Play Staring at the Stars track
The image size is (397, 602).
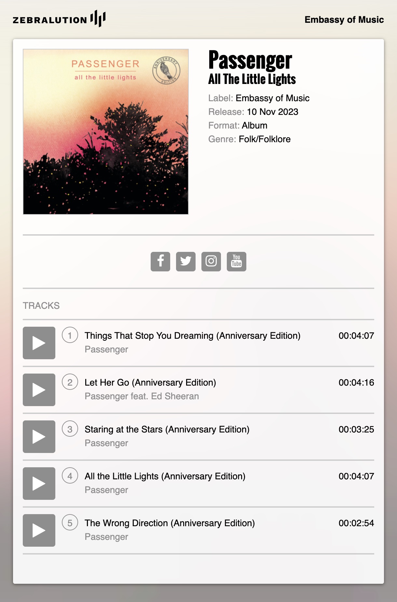39,437
